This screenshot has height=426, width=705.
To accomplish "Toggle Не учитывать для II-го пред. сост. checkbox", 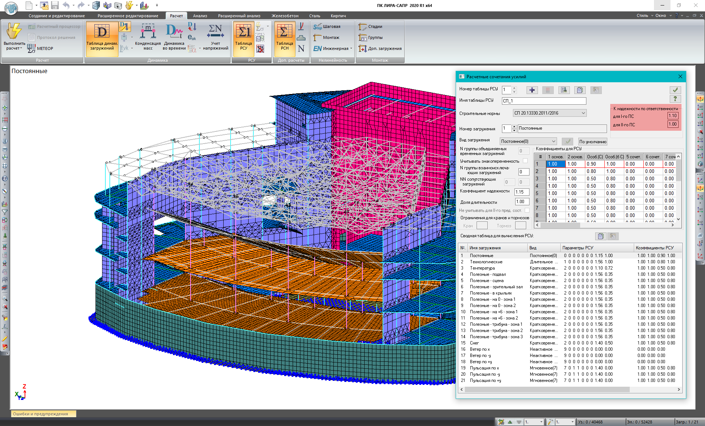I will click(x=527, y=210).
